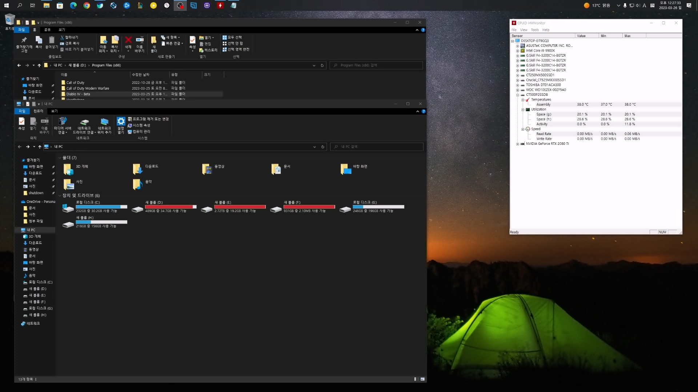Collapse the Utilization node in HWMonitor
This screenshot has width=698, height=392.
point(523,110)
